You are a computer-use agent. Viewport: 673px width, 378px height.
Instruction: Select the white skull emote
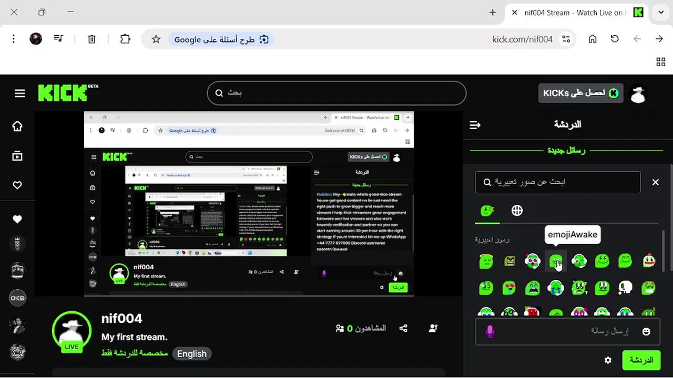tap(625, 288)
